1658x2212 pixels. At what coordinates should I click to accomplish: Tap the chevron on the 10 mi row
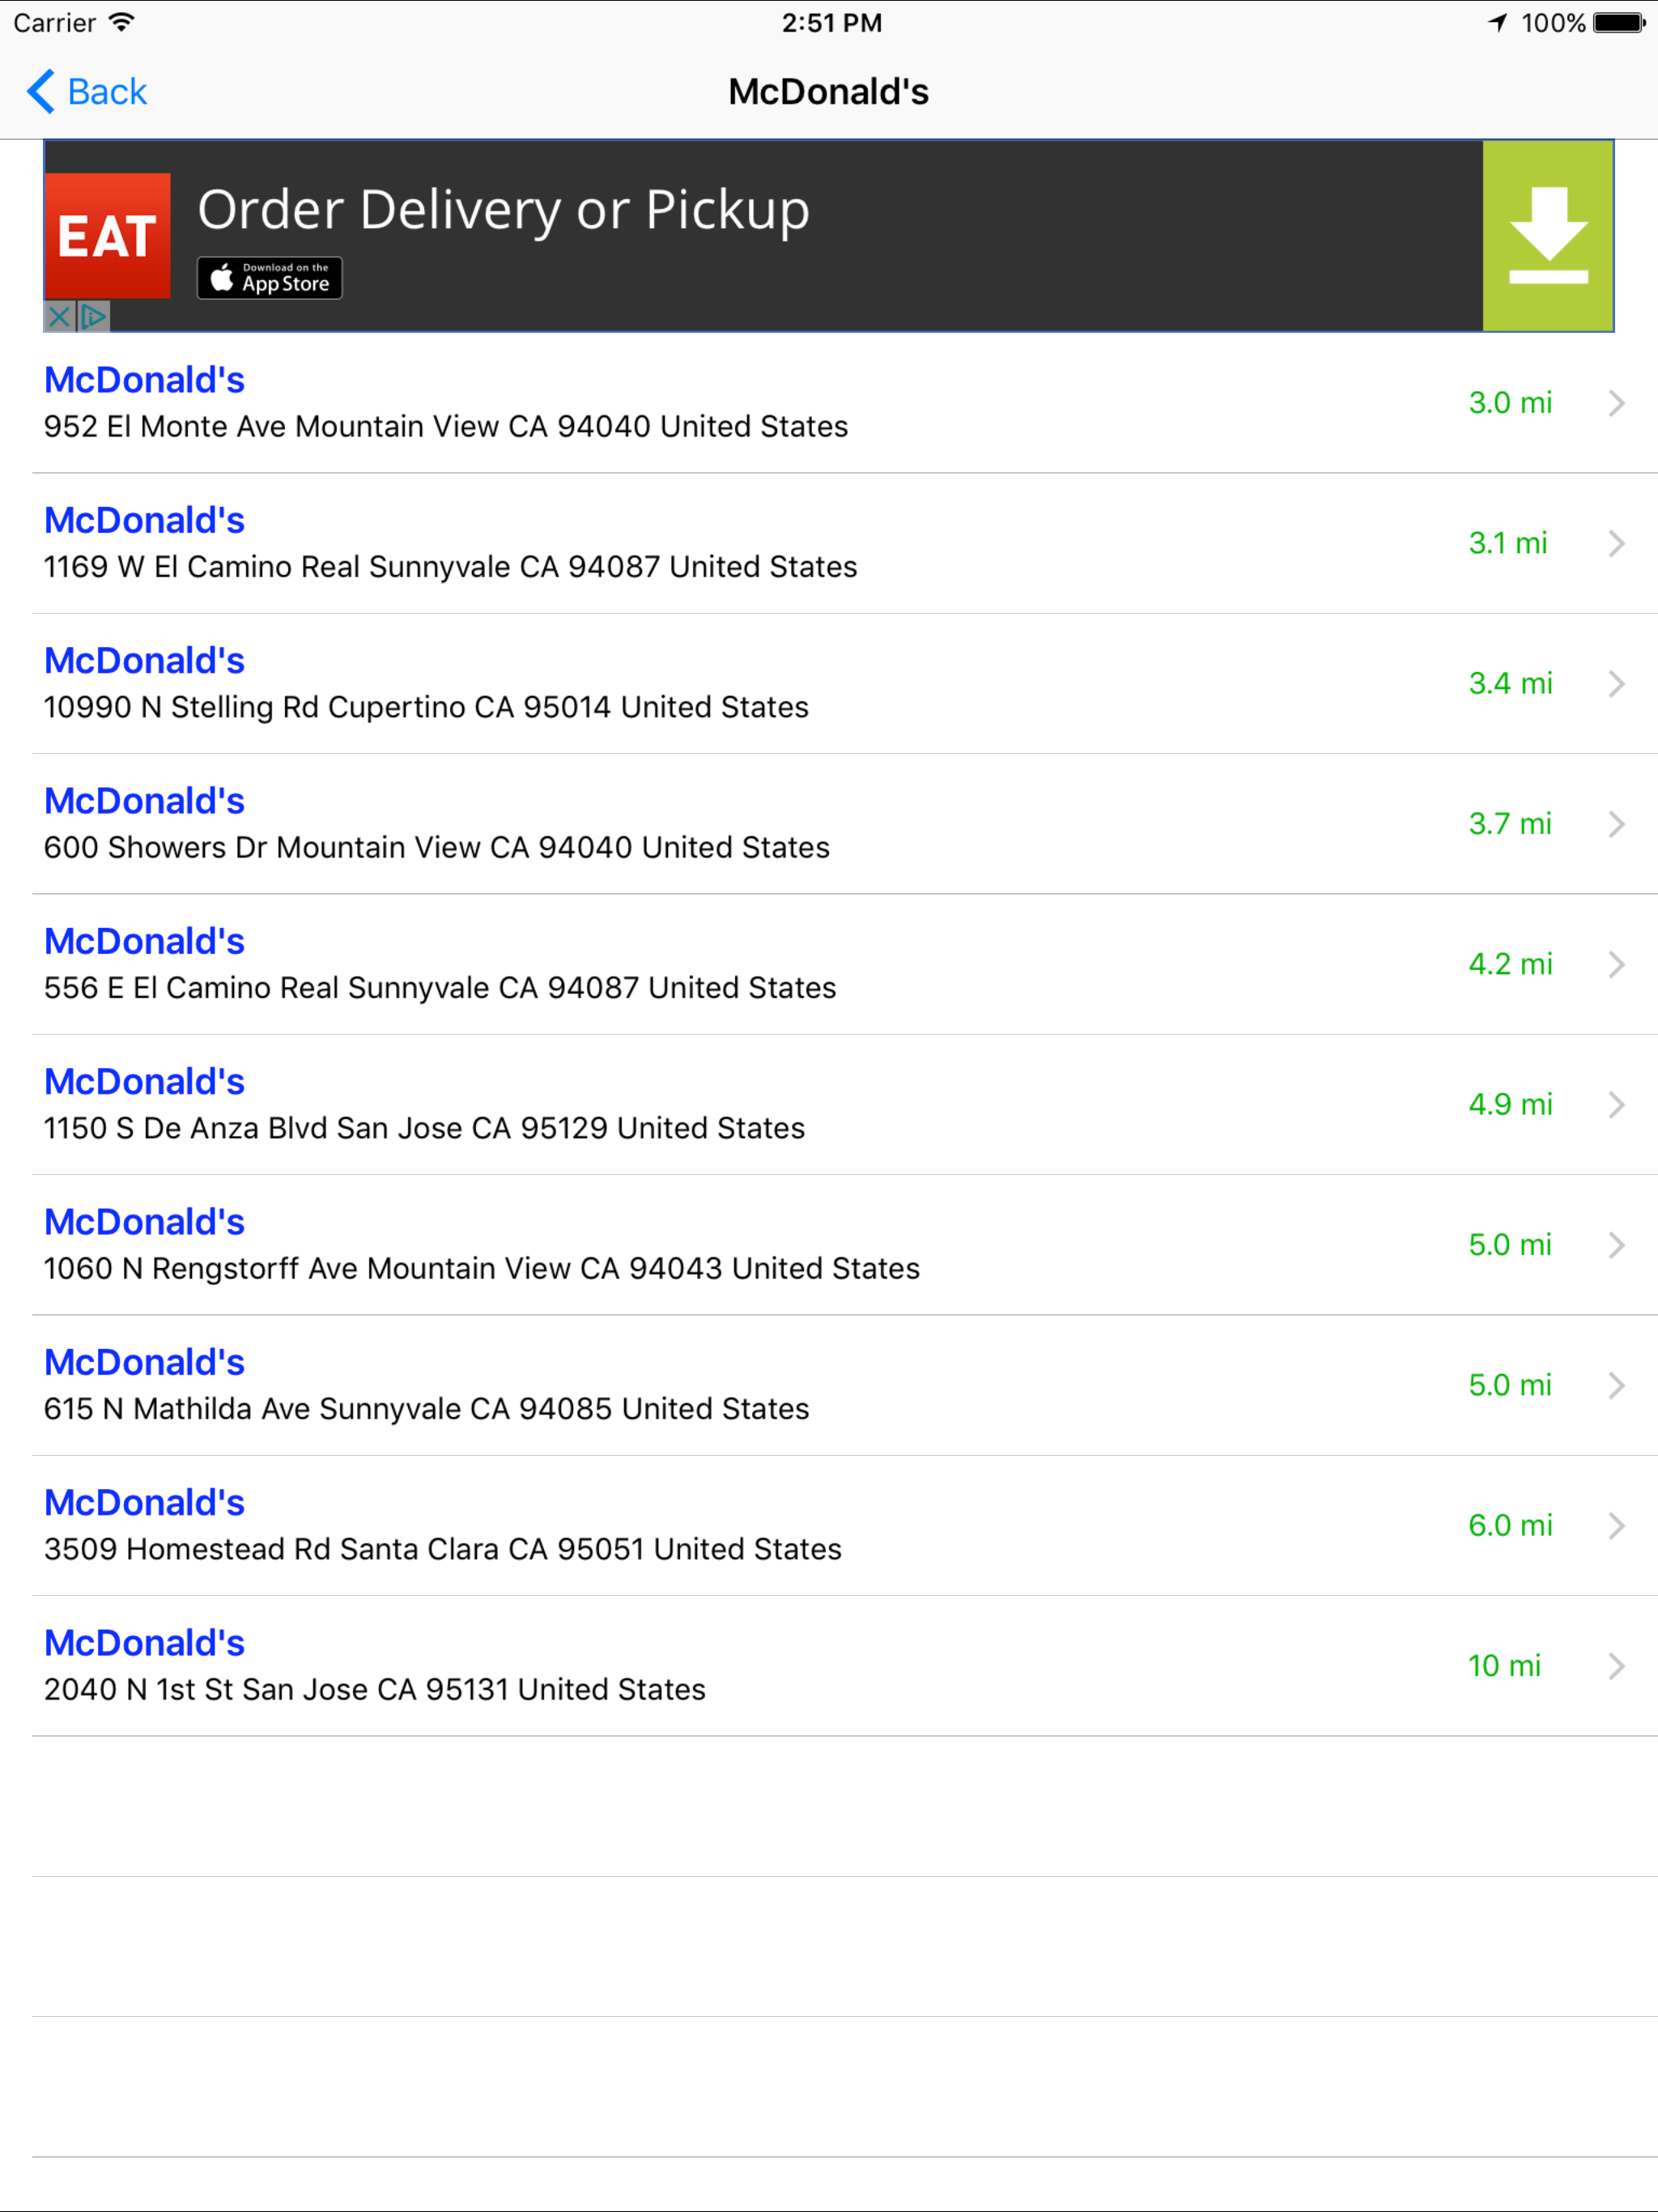pos(1616,1666)
